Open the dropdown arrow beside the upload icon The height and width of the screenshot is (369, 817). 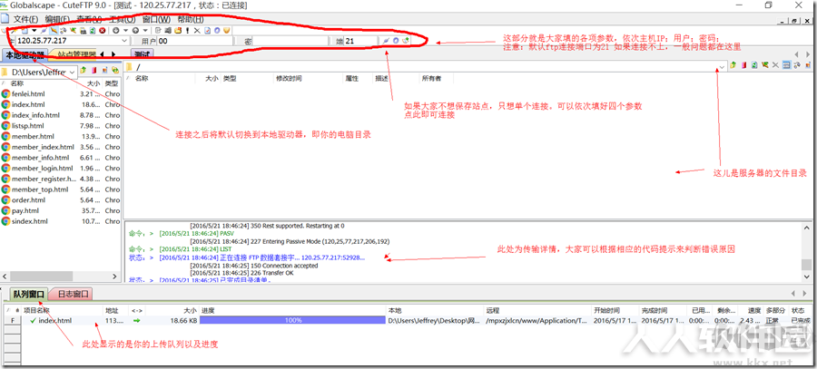coord(145,31)
